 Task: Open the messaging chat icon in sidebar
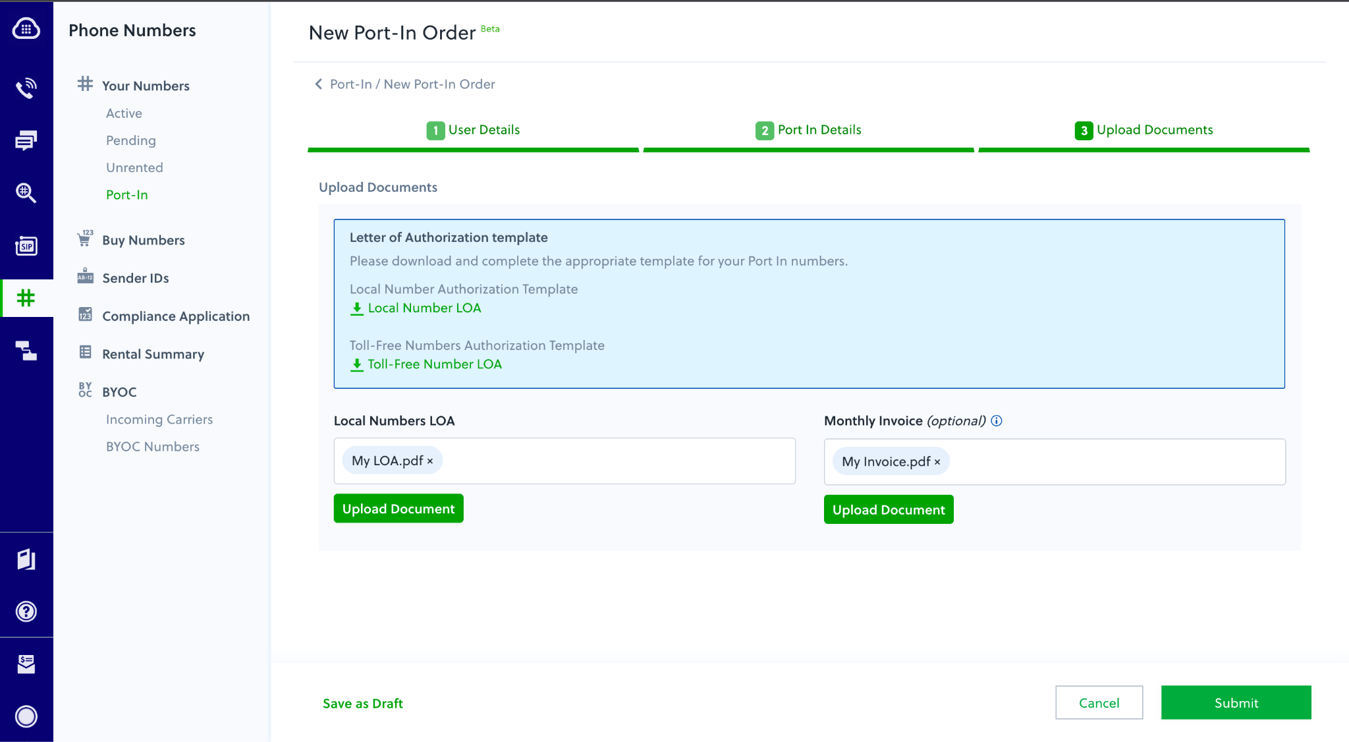click(26, 140)
